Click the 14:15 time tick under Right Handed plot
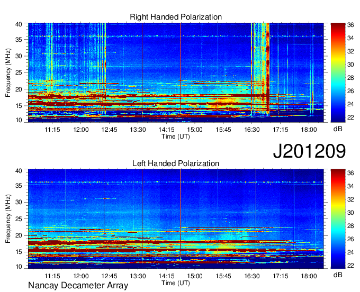Image resolution: width=360 pixels, height=292 pixels. (x=166, y=130)
